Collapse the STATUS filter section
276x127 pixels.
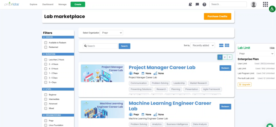point(58,37)
